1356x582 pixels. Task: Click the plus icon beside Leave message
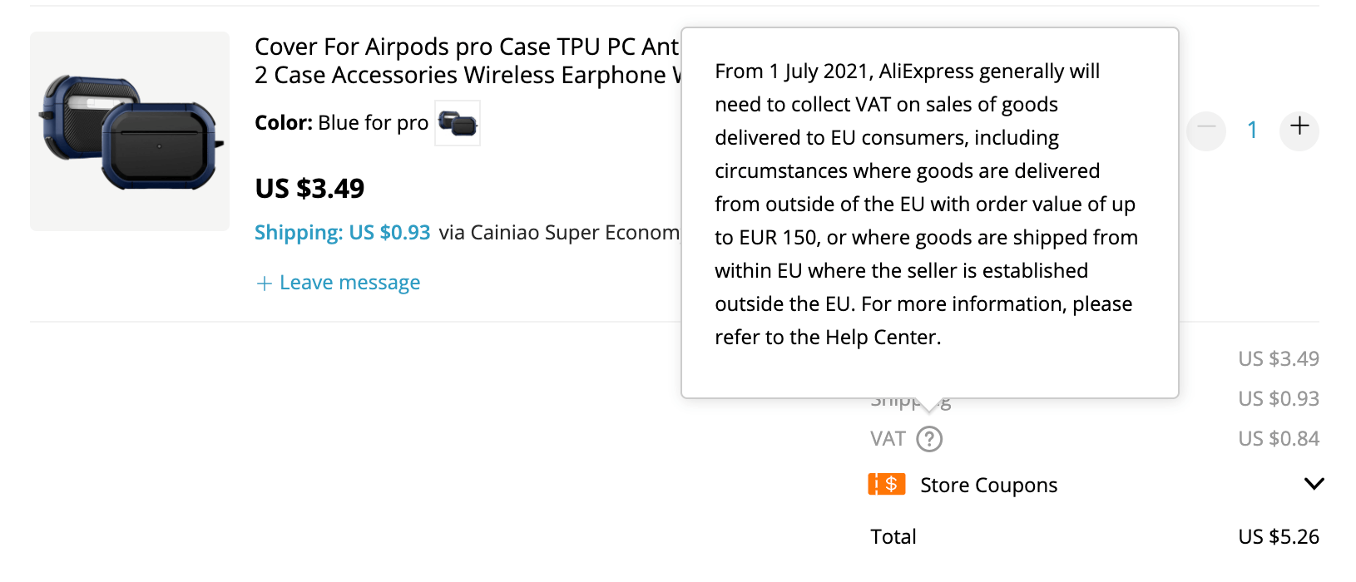coord(265,284)
